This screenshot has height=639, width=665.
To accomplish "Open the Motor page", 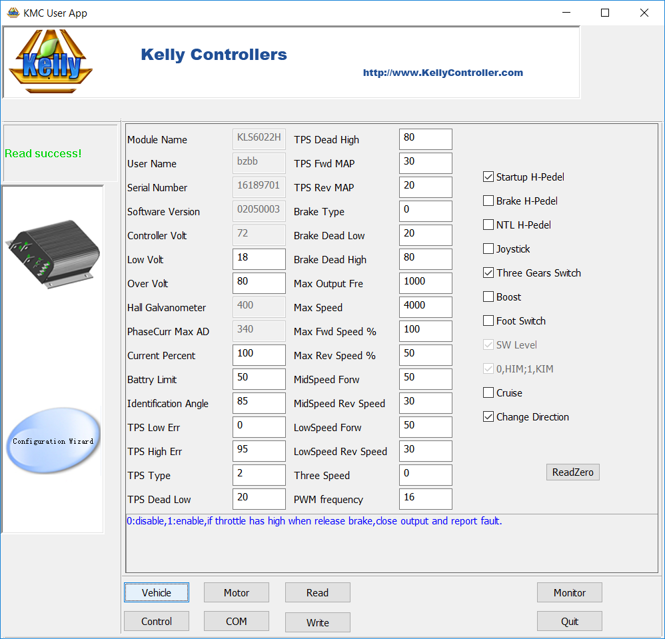I will tap(237, 592).
